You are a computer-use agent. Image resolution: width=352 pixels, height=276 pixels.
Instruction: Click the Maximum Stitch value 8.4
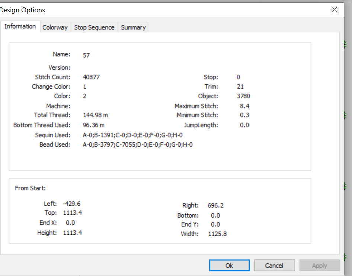(x=244, y=106)
